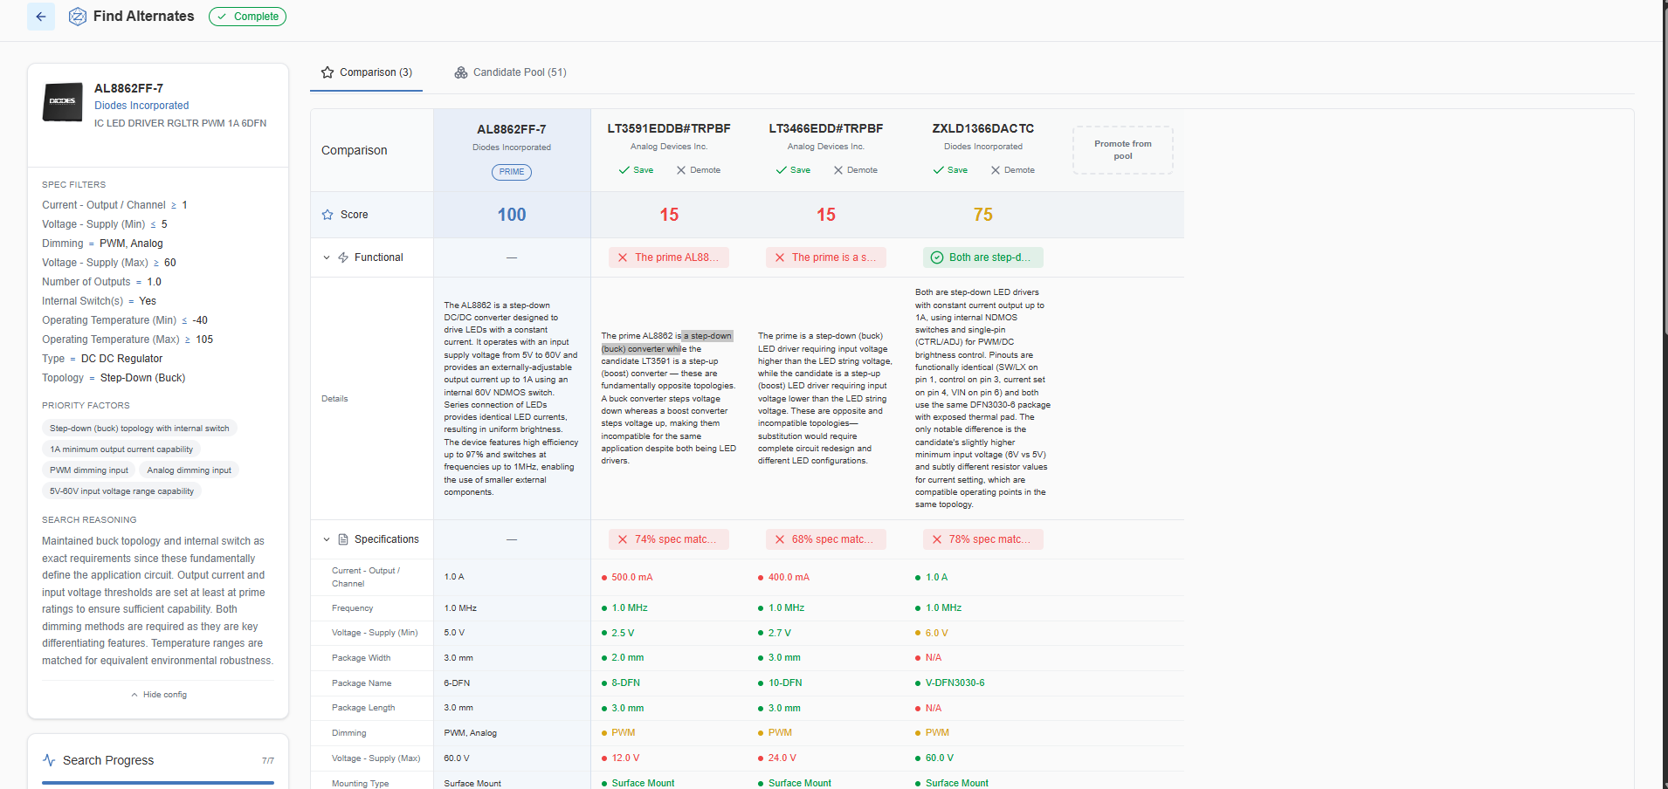1668x789 pixels.
Task: Select the 'PWM dimming input' chip
Action: tap(89, 470)
